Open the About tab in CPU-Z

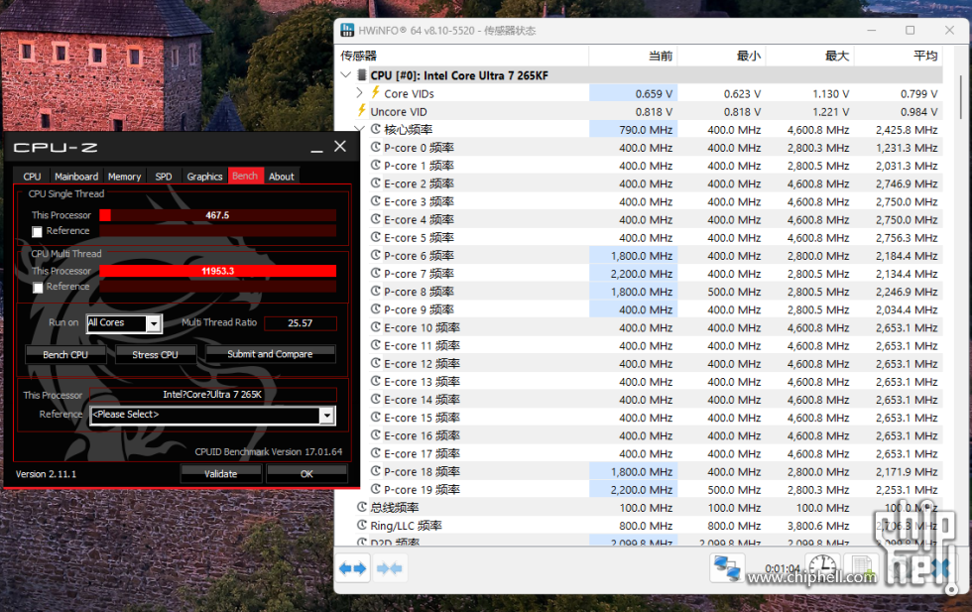(282, 177)
